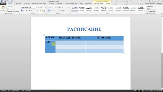Click Format Painter (Формат по образцу)

(x=13, y=11)
